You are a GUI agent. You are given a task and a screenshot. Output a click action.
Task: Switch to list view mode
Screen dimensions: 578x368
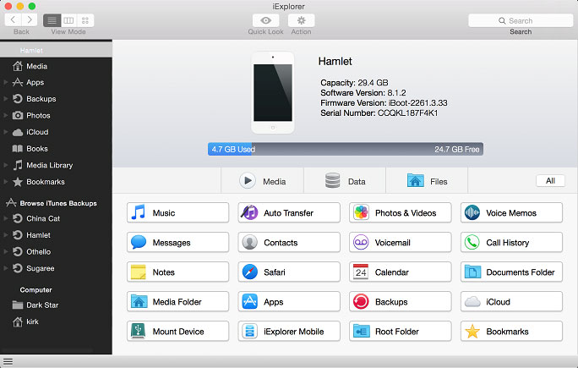click(x=52, y=20)
